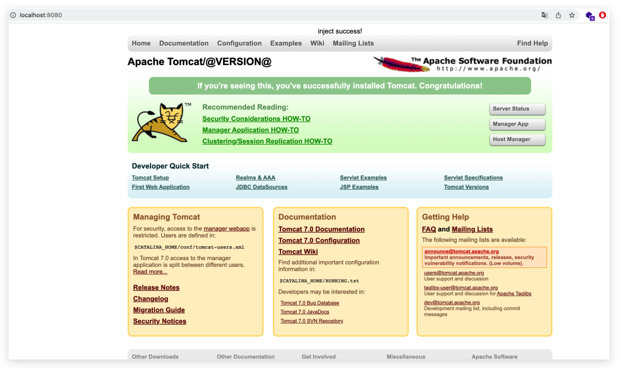Open the JSP Examples link
The width and height of the screenshot is (618, 368).
(359, 187)
